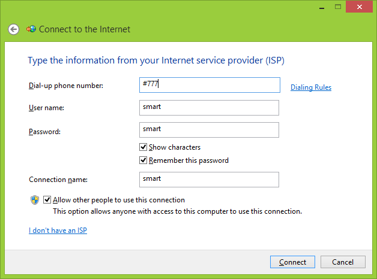Click the Connection name text box
Image resolution: width=377 pixels, height=279 pixels.
[209, 179]
